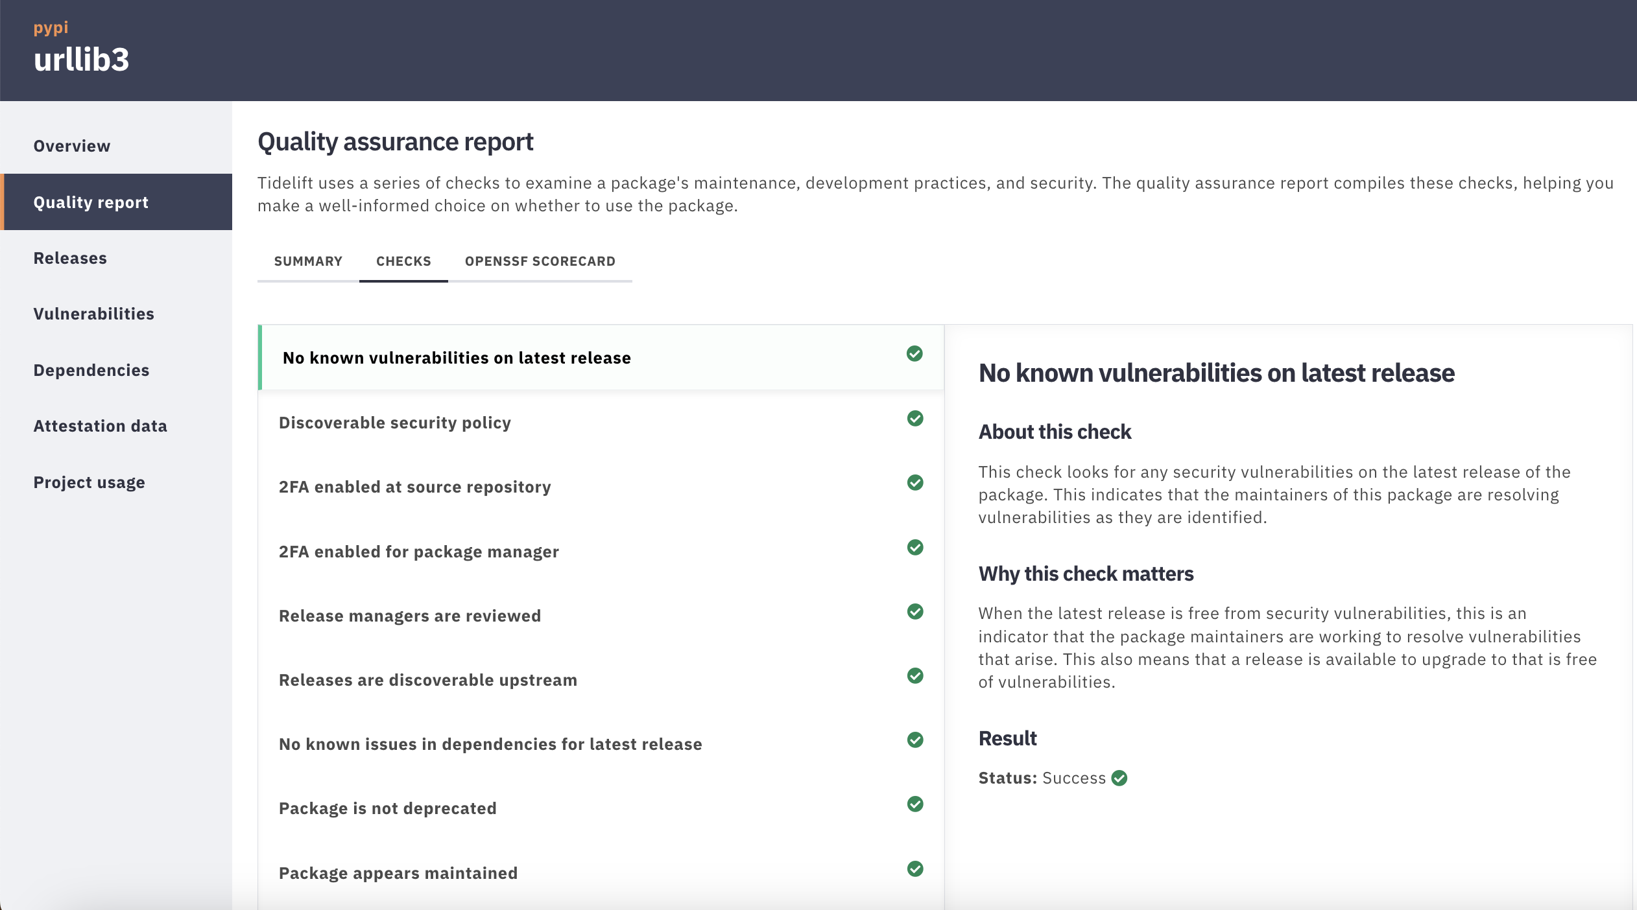Click the Status: Success text

click(1042, 778)
